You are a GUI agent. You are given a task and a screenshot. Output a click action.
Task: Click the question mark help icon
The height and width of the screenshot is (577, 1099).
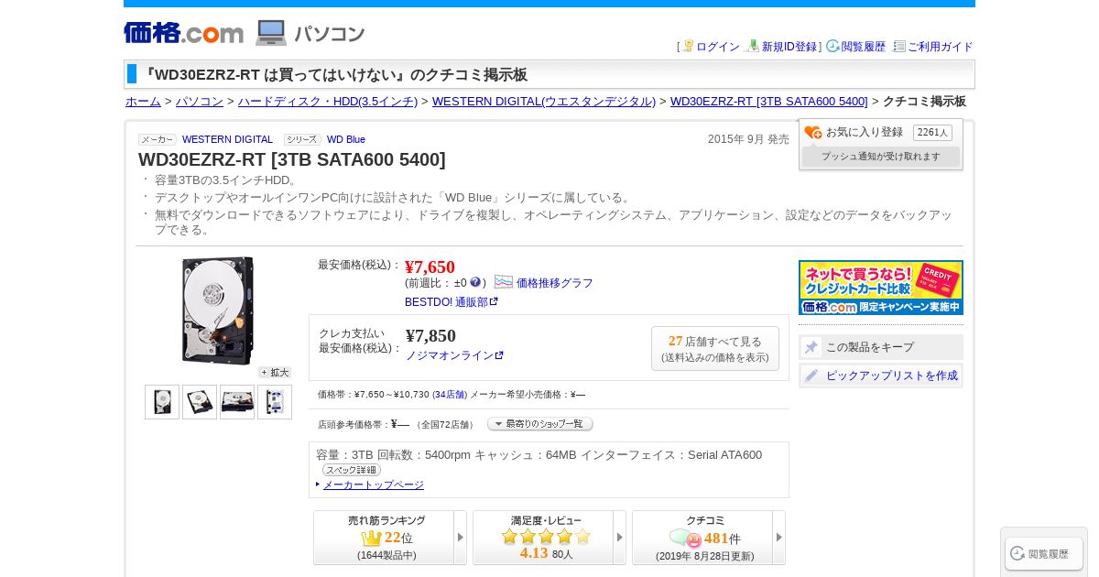[475, 283]
